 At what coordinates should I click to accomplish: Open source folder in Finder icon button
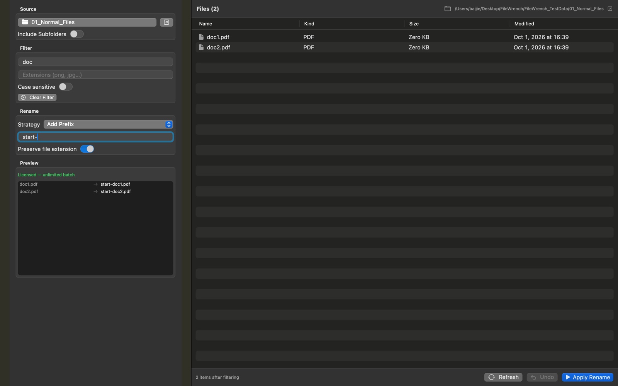tap(166, 22)
